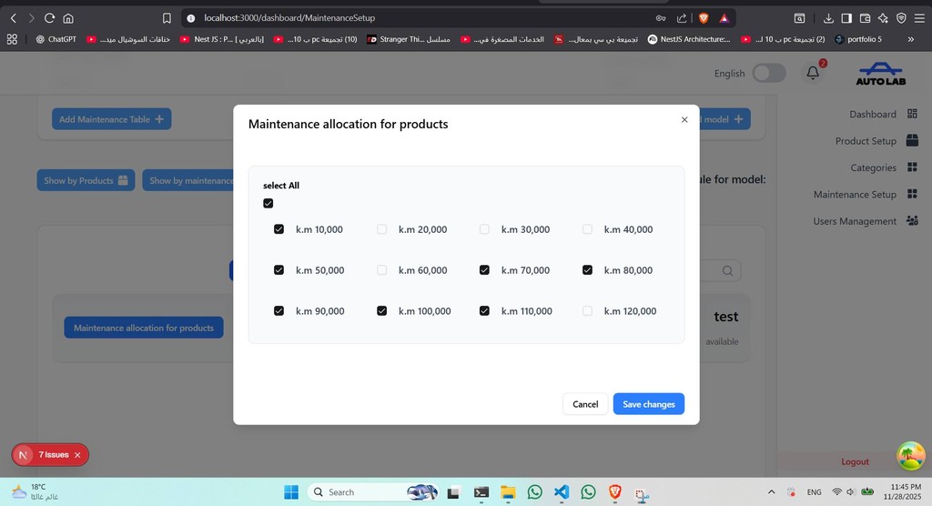Viewport: 932px width, 506px height.
Task: Close the Maintenance allocation dialog
Action: point(684,119)
